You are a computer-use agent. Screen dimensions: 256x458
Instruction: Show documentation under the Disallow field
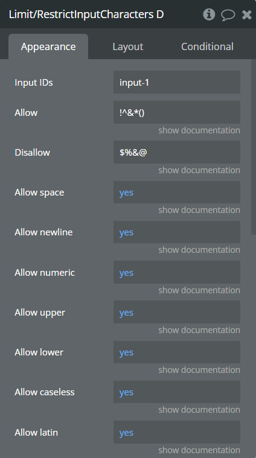199,170
